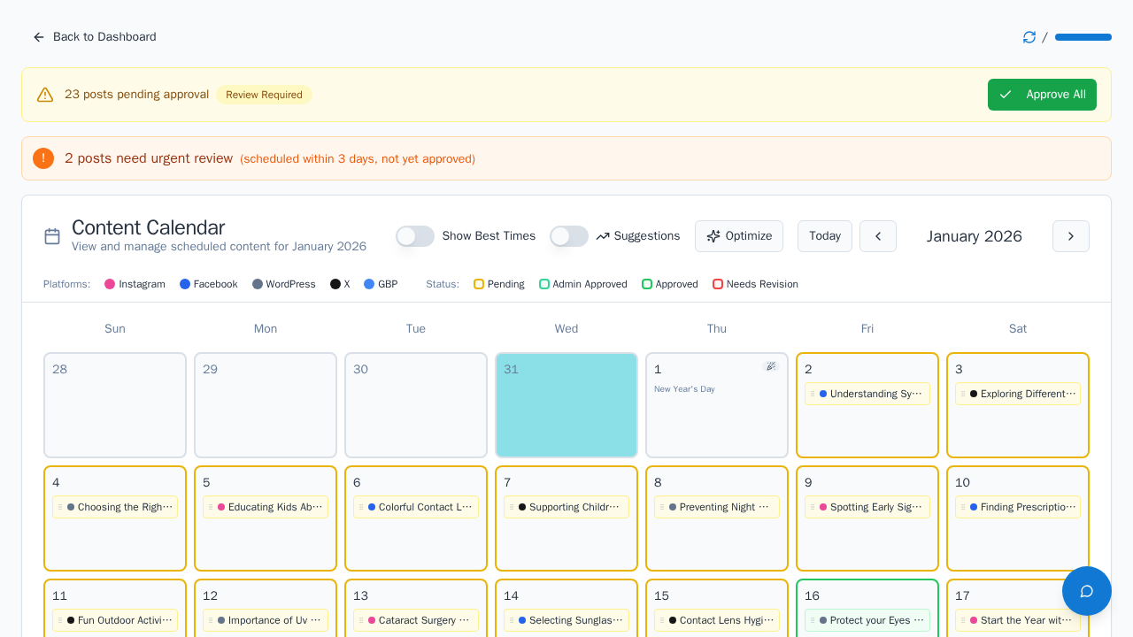The image size is (1133, 637).
Task: Open the Protect your Eyes post on January 16
Action: (867, 620)
